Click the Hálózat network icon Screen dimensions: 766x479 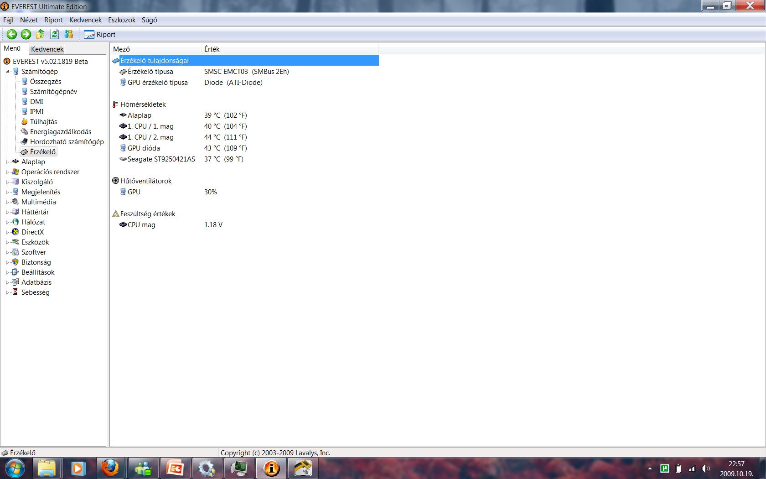point(16,222)
